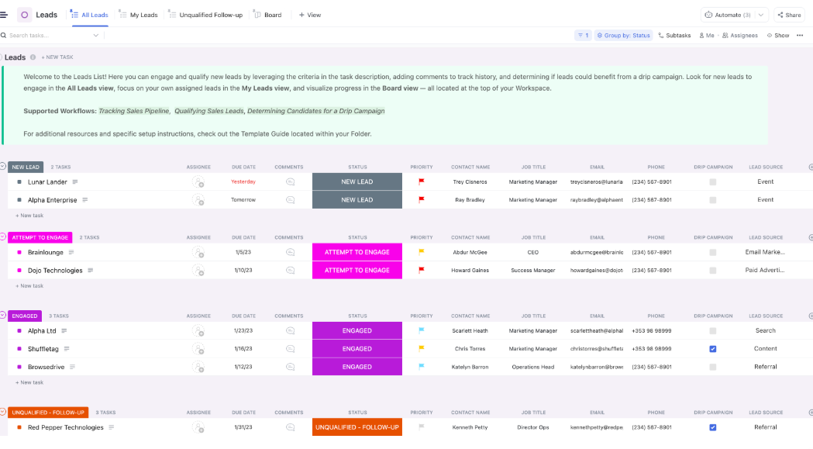Collapse the Unqualified Follow-up group
The height and width of the screenshot is (449, 813).
(x=2, y=412)
